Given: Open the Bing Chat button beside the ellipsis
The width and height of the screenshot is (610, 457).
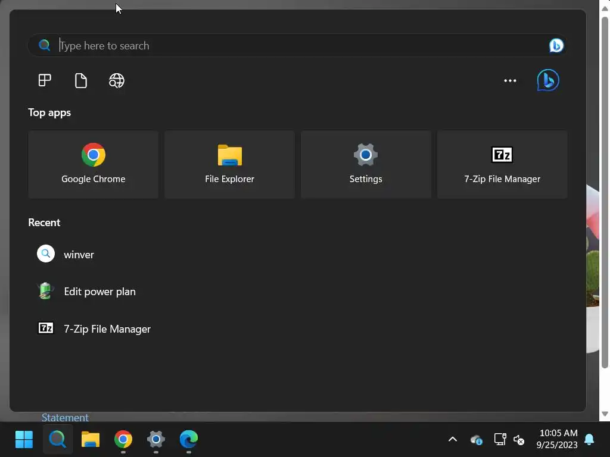Looking at the screenshot, I should [548, 80].
